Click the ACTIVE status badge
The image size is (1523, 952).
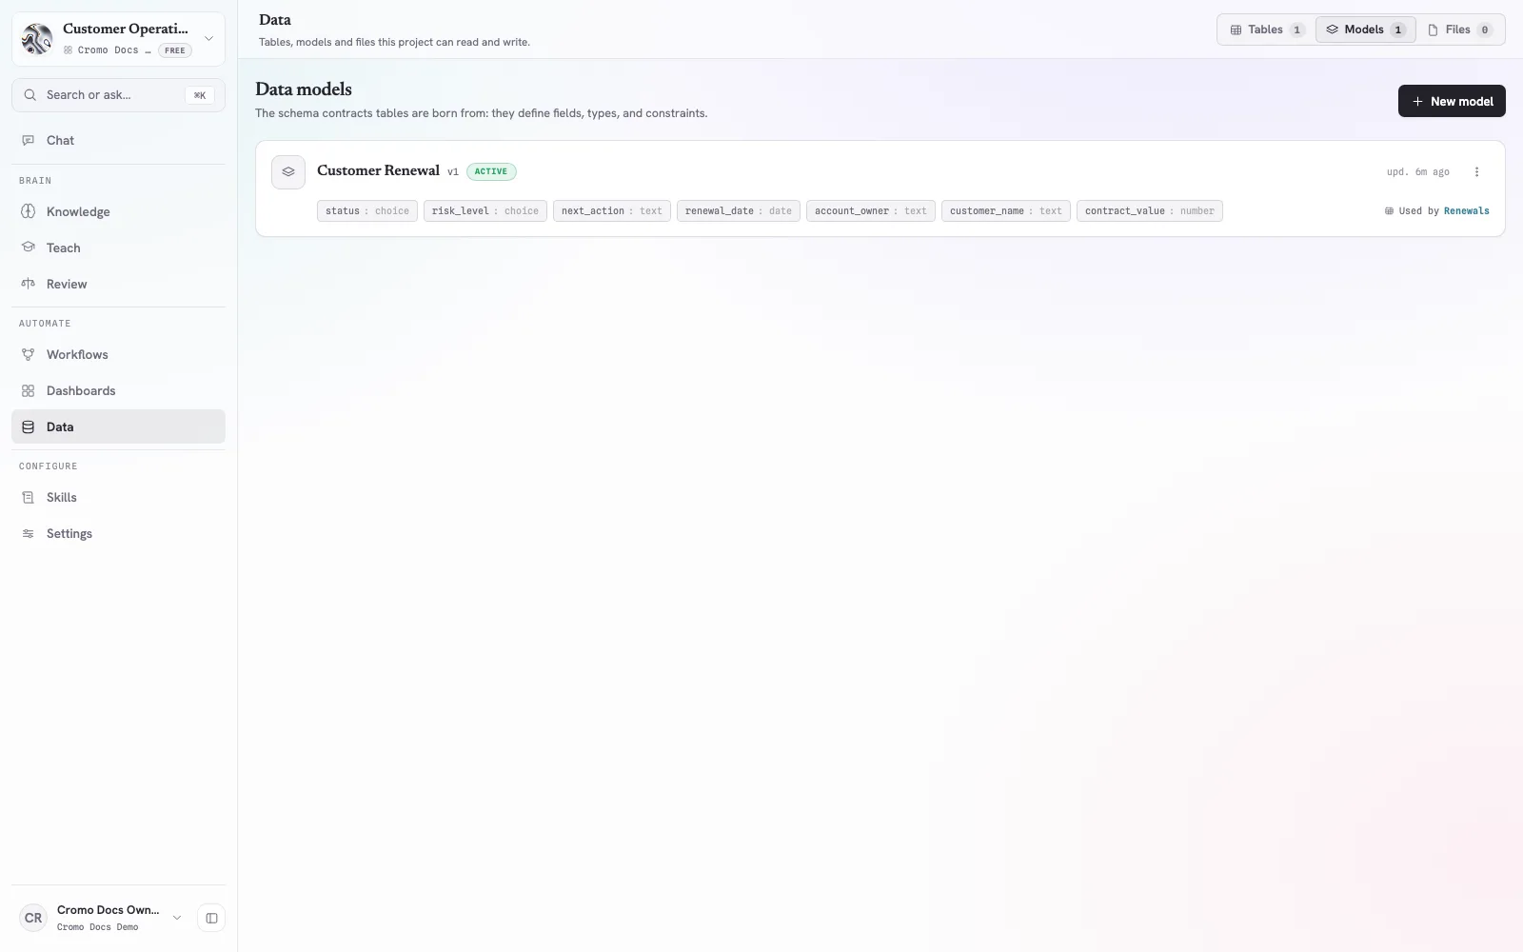coord(491,171)
